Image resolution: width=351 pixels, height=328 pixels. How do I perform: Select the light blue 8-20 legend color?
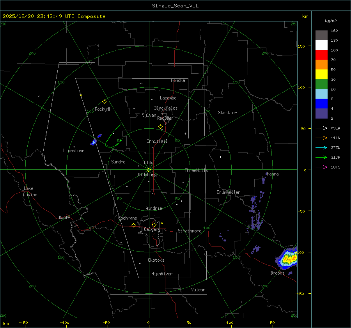tap(321, 94)
